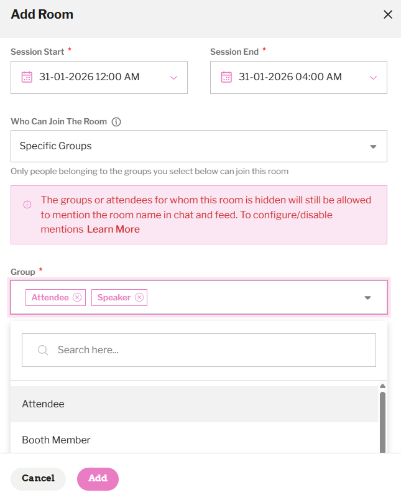The width and height of the screenshot is (401, 500).
Task: Expand the Session End date chevron
Action: pos(373,78)
